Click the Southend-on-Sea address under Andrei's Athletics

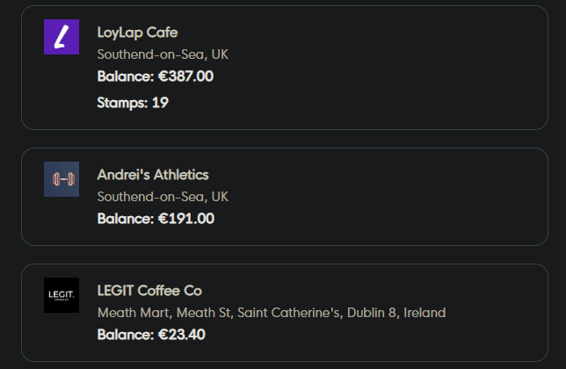163,197
